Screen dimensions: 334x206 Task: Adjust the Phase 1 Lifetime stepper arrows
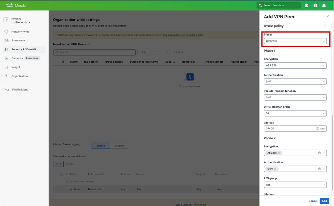[317, 128]
